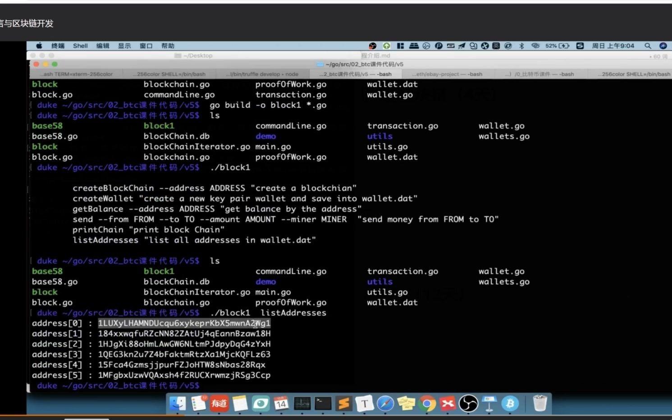Open Calendar showing 14 in dock
The height and width of the screenshot is (420, 672).
point(281,403)
